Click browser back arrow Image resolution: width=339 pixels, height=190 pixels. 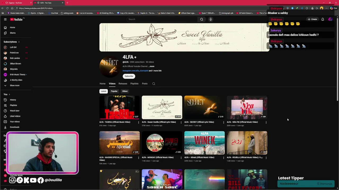click(3, 8)
